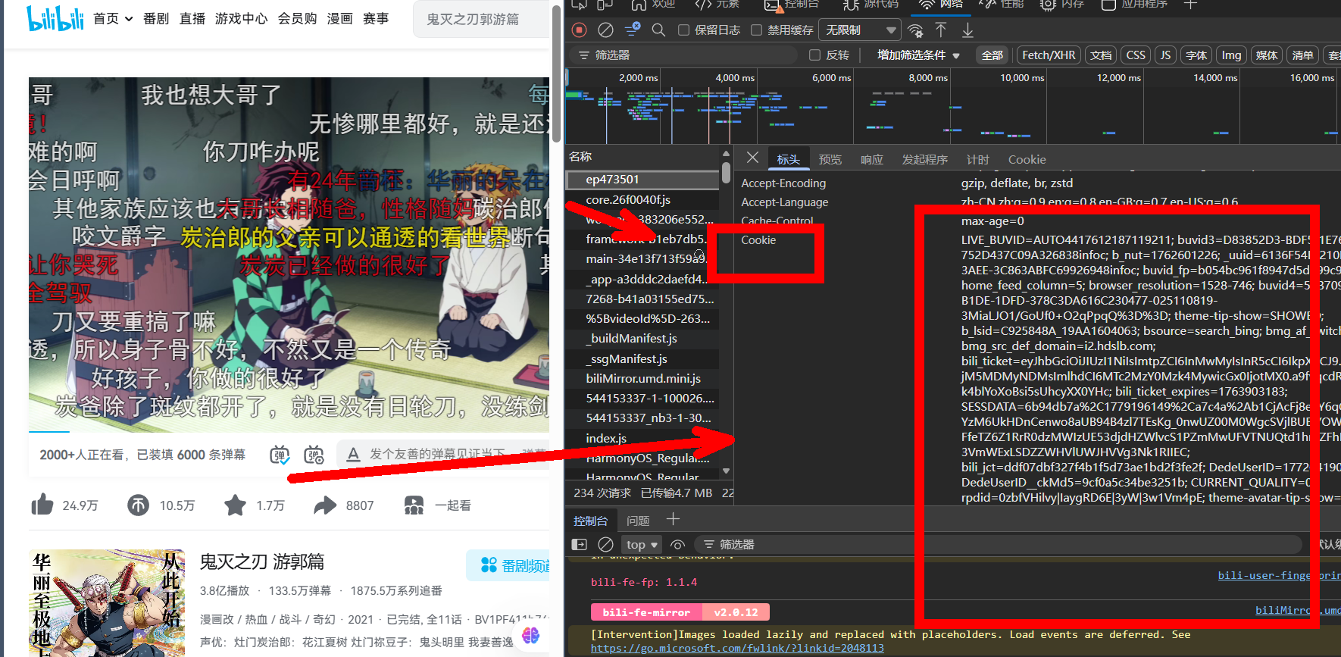This screenshot has width=1341, height=657.
Task: Share the video via arrow icon
Action: [x=325, y=505]
